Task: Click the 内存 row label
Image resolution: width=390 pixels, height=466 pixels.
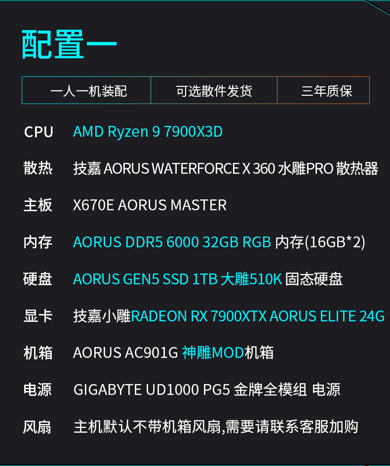Action: click(x=38, y=242)
